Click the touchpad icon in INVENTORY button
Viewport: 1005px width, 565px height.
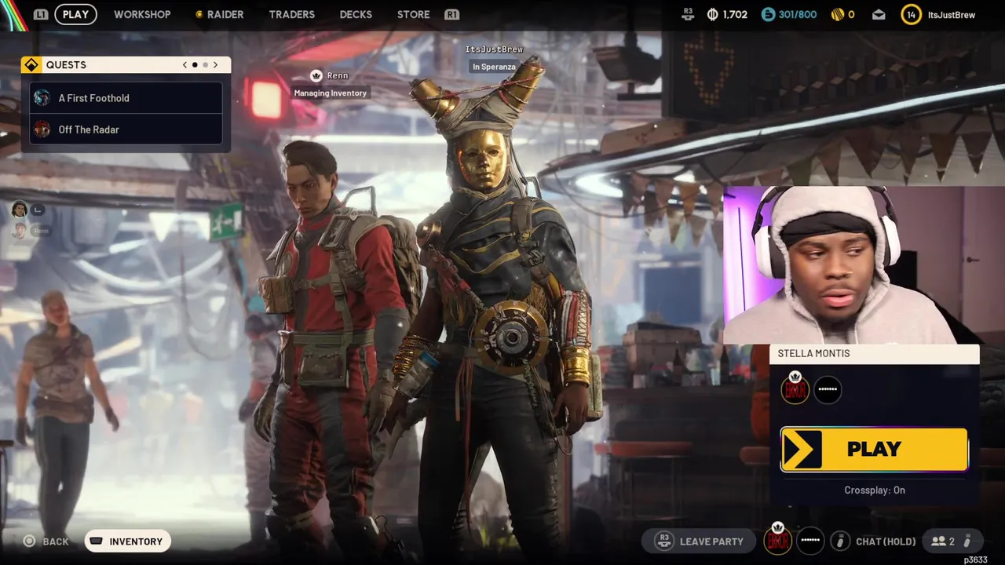[97, 541]
